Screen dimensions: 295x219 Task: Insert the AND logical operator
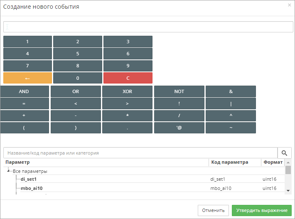(24, 91)
